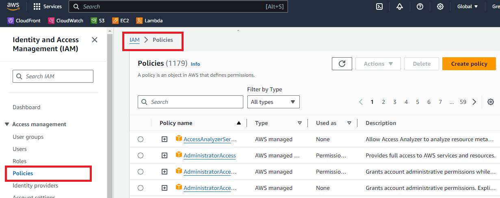Click the sidebar vertical scrollbar
This screenshot has width=500, height=198.
point(110,114)
